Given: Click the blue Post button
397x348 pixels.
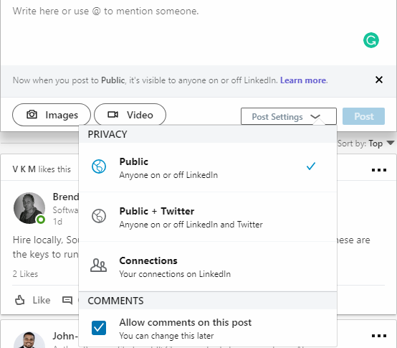Looking at the screenshot, I should pos(363,116).
